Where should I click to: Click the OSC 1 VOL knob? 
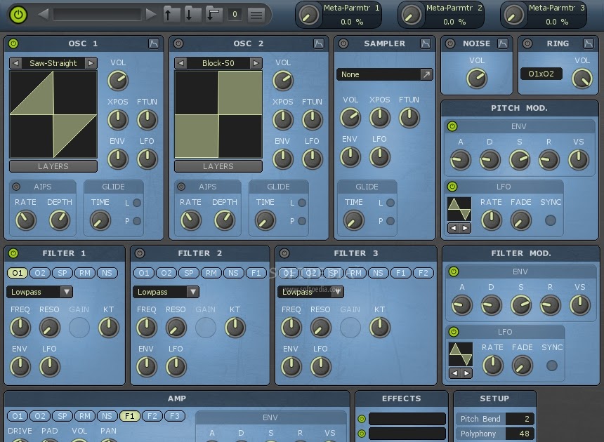point(118,80)
